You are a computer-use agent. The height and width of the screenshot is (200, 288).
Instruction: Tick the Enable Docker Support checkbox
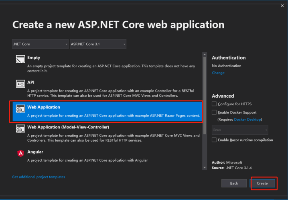[214, 112]
